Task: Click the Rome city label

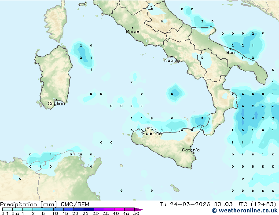Action: coord(132,32)
